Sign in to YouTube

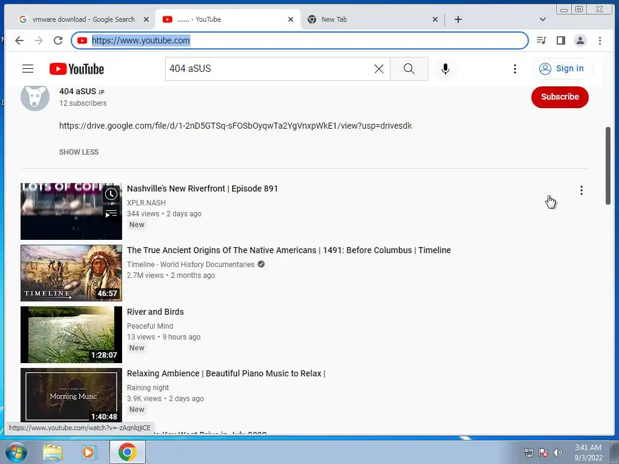(x=562, y=69)
